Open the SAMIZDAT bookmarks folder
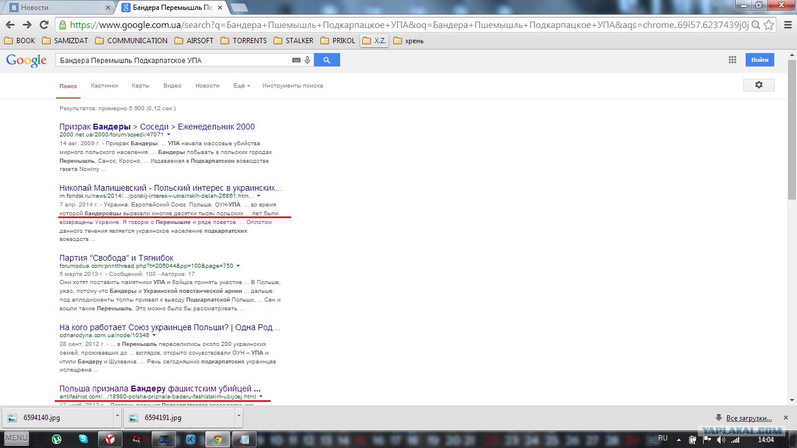 tap(65, 41)
